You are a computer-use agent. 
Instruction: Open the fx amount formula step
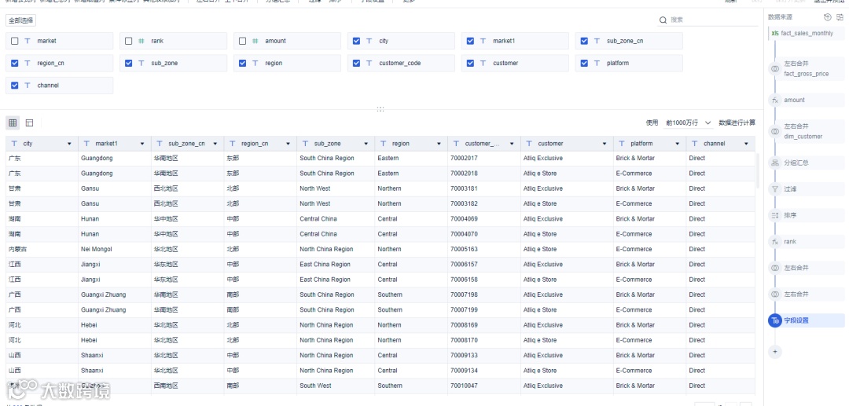click(807, 100)
